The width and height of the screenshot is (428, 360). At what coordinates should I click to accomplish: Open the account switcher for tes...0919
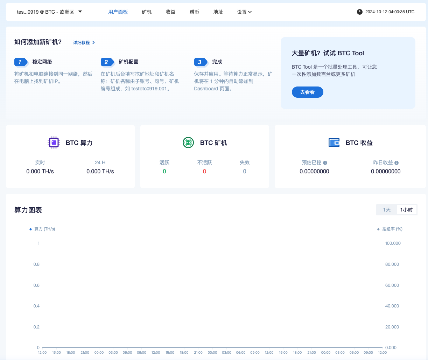[x=49, y=12]
